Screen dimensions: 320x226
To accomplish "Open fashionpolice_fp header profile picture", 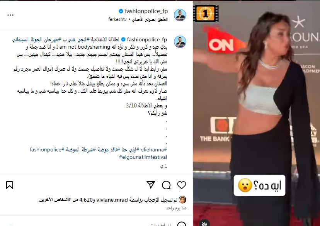I will 180,15.
